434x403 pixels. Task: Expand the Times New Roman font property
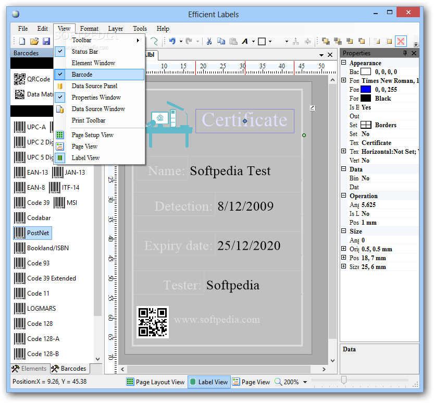point(344,81)
